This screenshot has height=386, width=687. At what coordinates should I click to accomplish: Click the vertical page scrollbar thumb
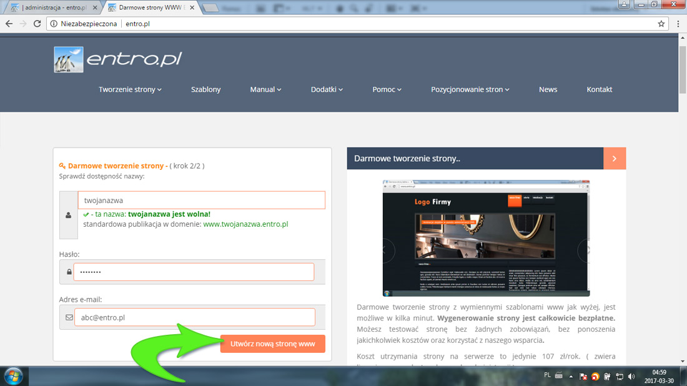coord(683,69)
